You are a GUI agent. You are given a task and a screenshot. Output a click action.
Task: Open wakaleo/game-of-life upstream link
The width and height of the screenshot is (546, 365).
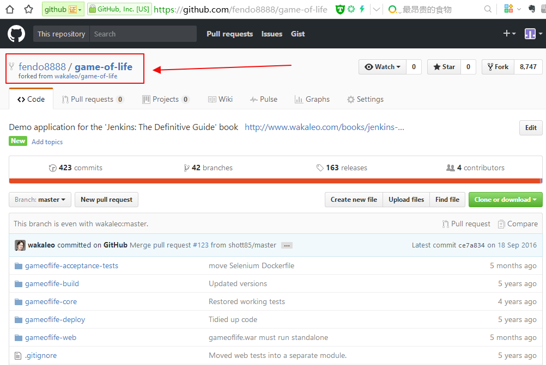pos(86,76)
